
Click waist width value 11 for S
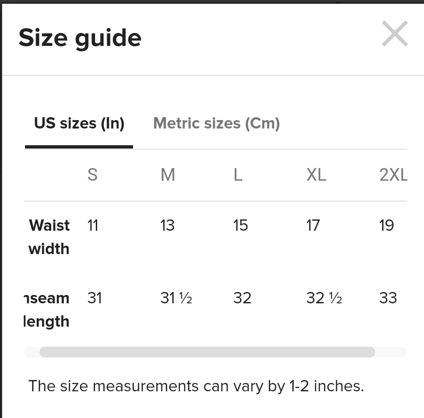(93, 225)
